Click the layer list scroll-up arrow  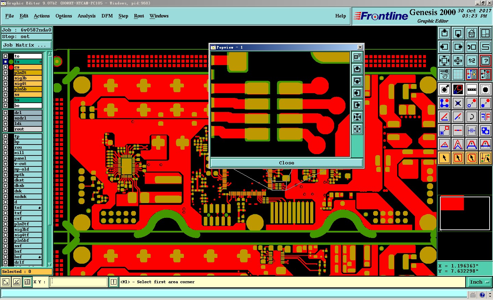tap(50, 54)
